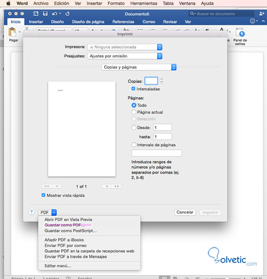Choose Guardar PDF en la carpeta de recepciones web
Image resolution: width=267 pixels, height=279 pixels.
click(x=89, y=251)
